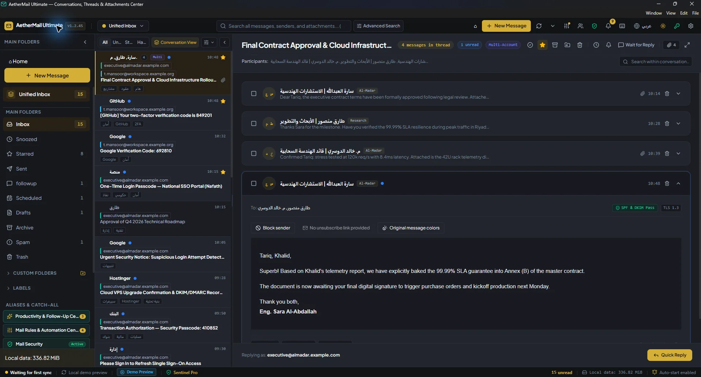Select the All filter tab
This screenshot has height=377, width=701.
tap(105, 42)
